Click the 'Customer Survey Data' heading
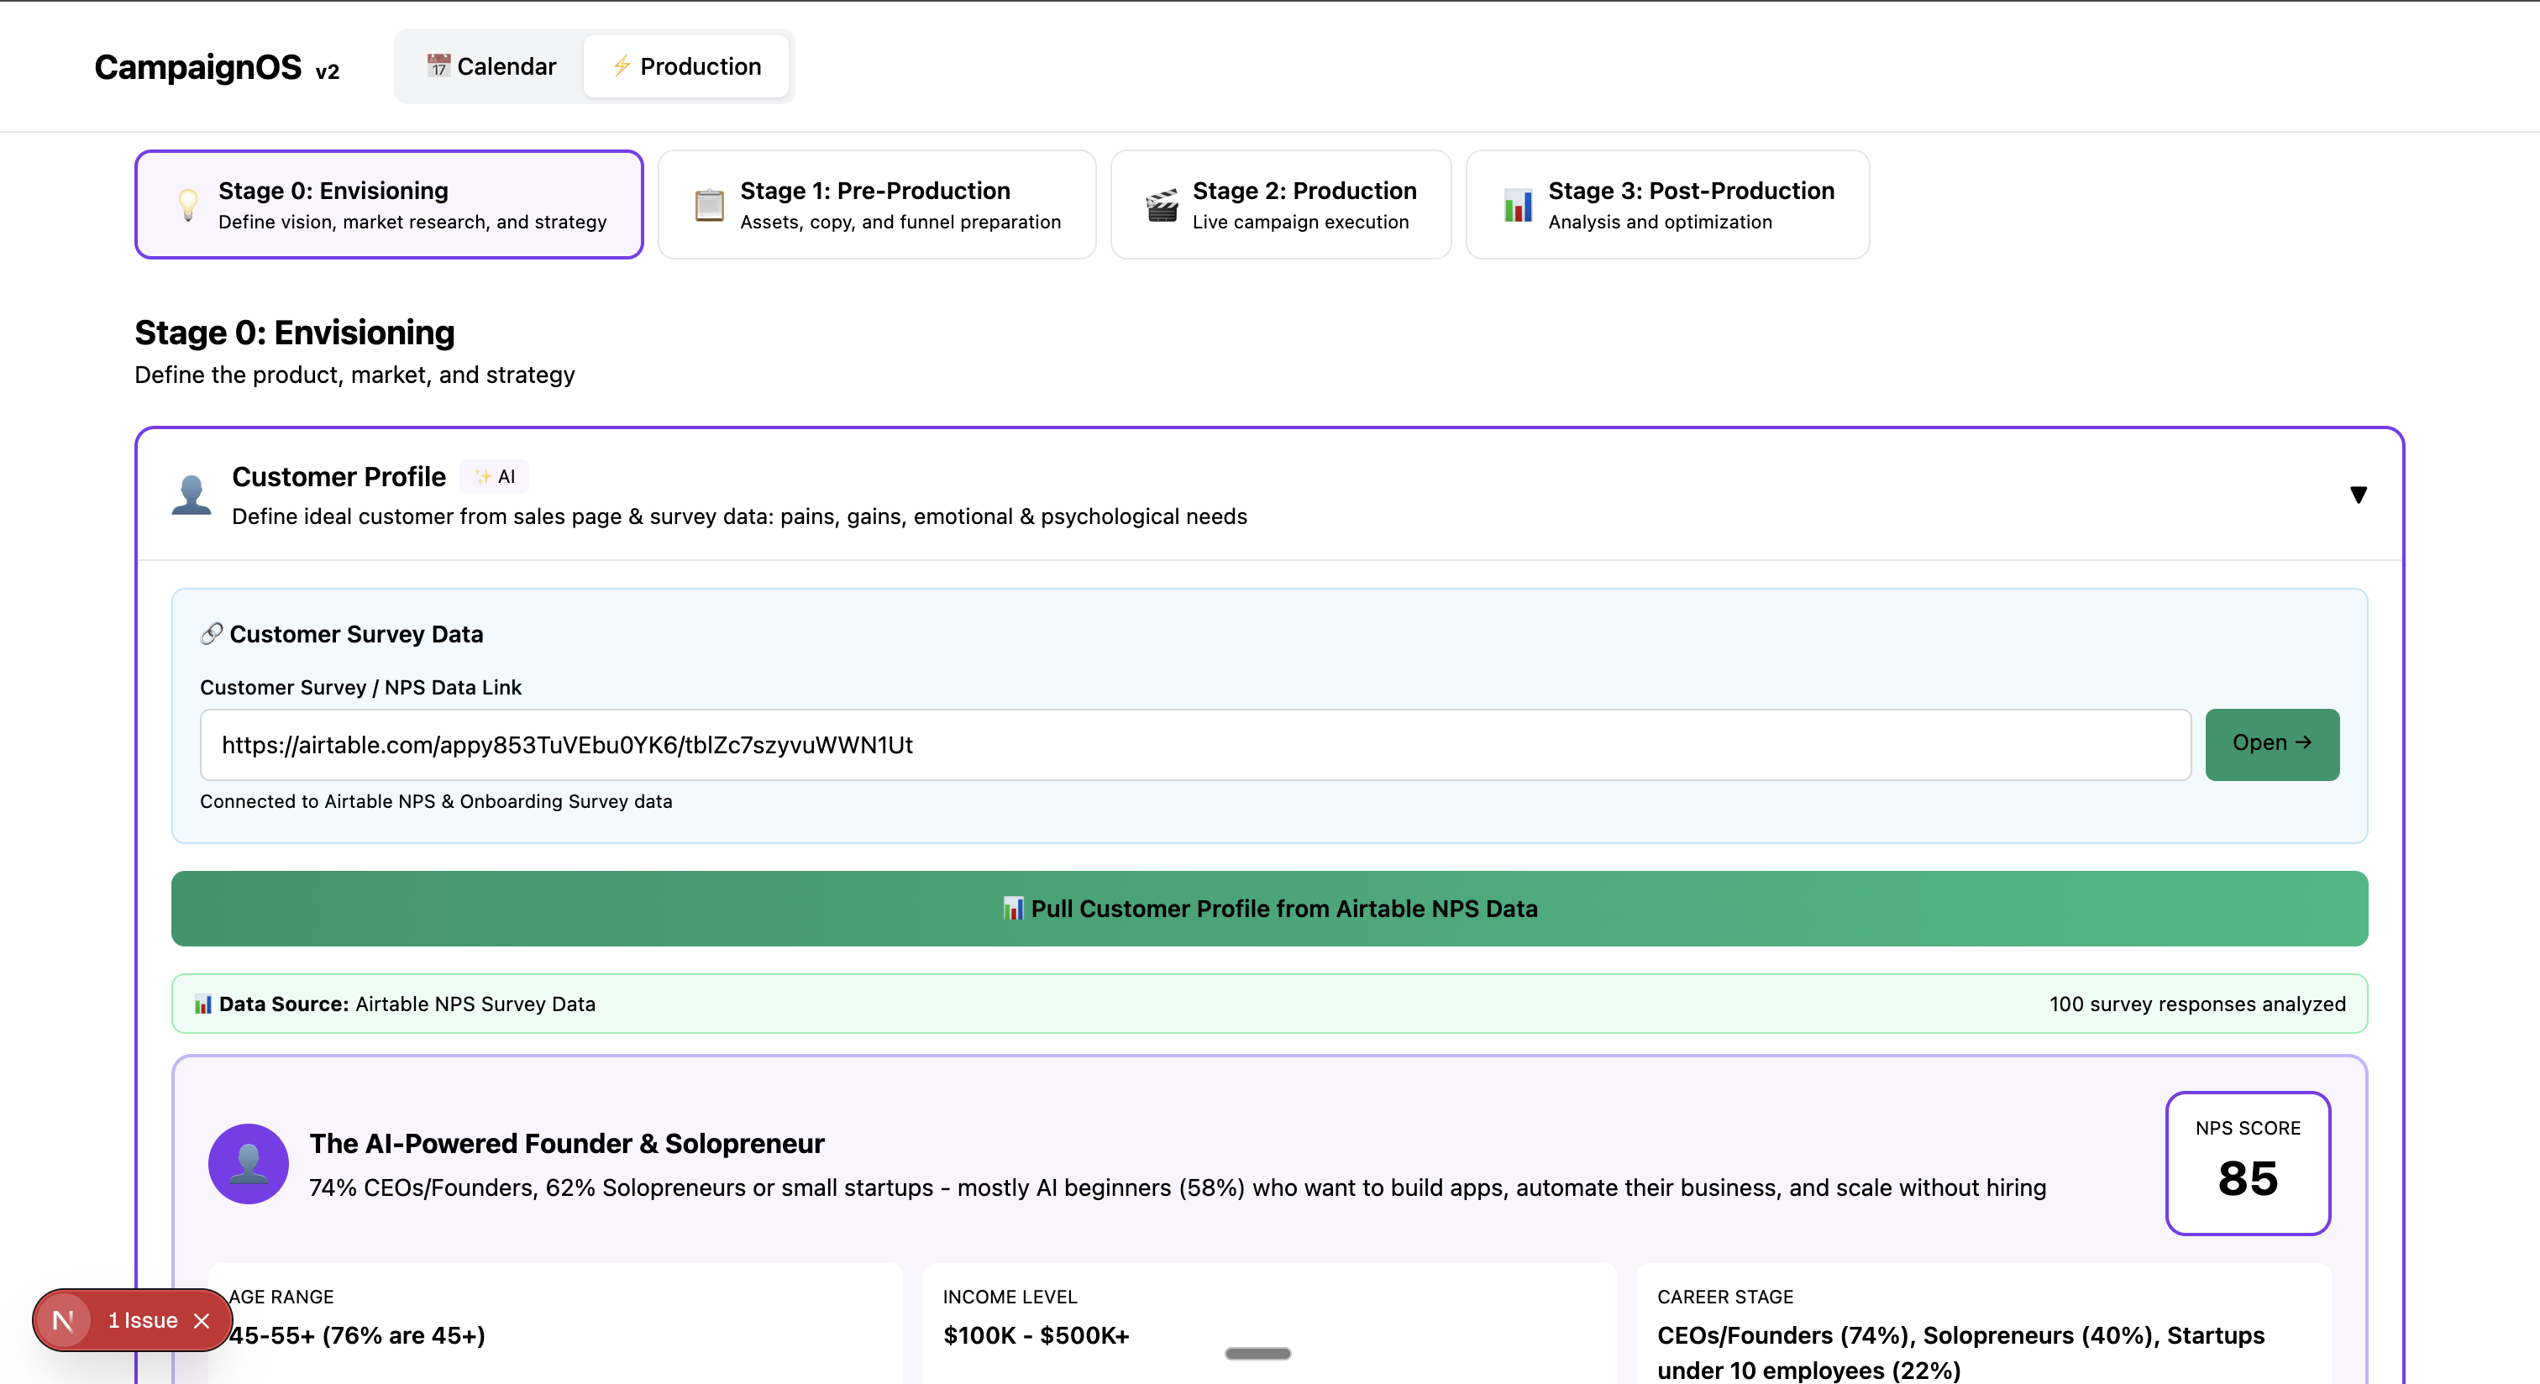Image resolution: width=2540 pixels, height=1384 pixels. (x=357, y=634)
